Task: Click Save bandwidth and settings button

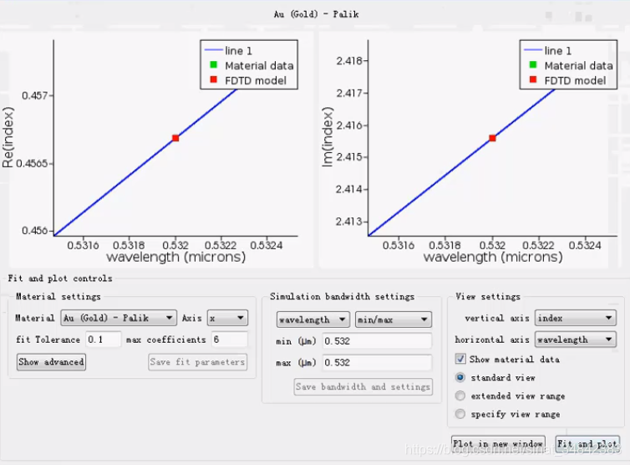Action: click(363, 386)
